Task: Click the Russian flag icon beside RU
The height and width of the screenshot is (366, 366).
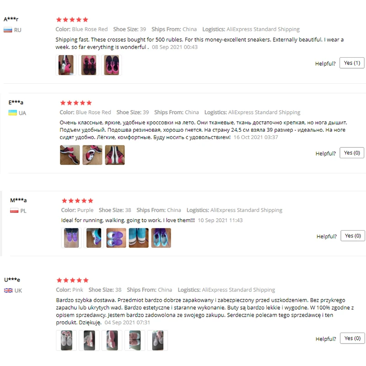Action: coord(8,30)
